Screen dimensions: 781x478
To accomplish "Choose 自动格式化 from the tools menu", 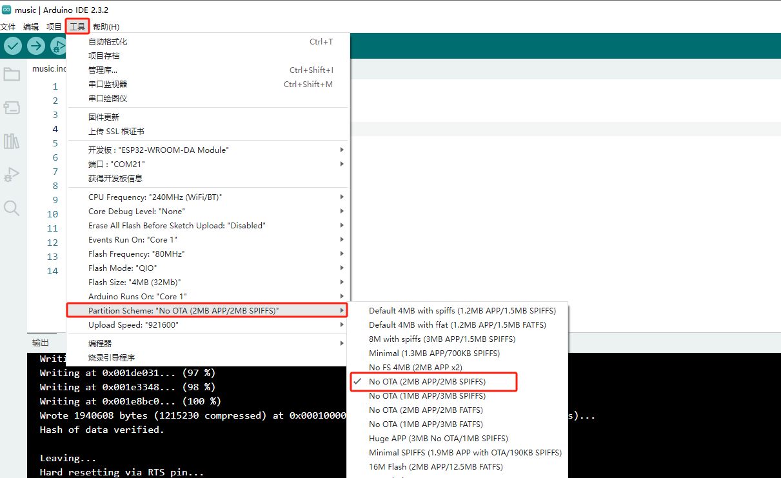I will [208, 41].
